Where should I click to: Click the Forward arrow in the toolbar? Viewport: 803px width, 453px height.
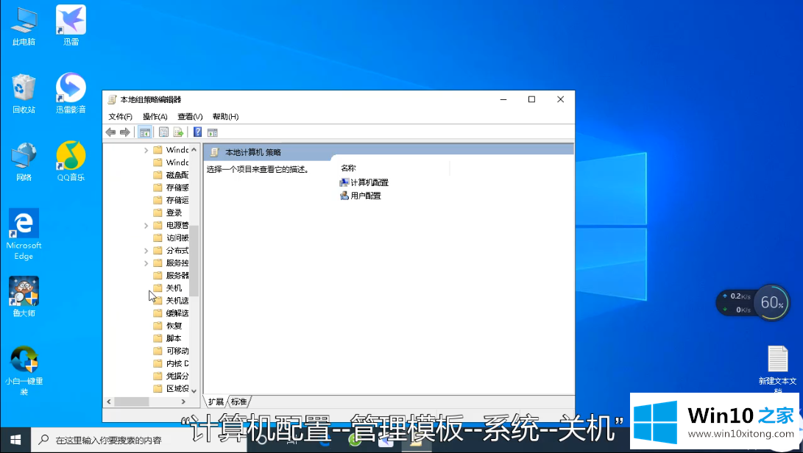click(124, 132)
